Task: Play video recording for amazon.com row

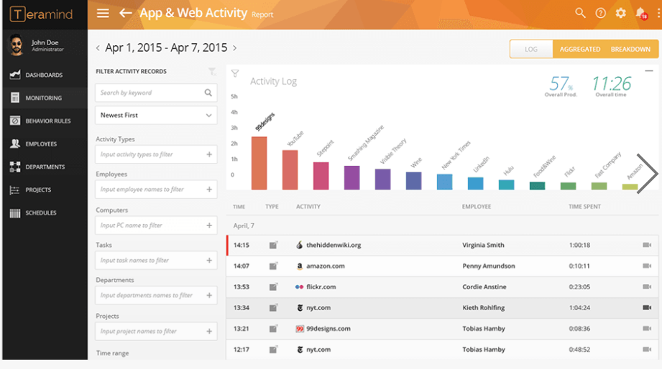Action: pos(647,266)
